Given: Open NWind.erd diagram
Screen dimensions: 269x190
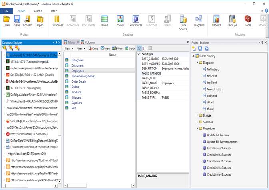Looking at the screenshot, I should [213, 69].
